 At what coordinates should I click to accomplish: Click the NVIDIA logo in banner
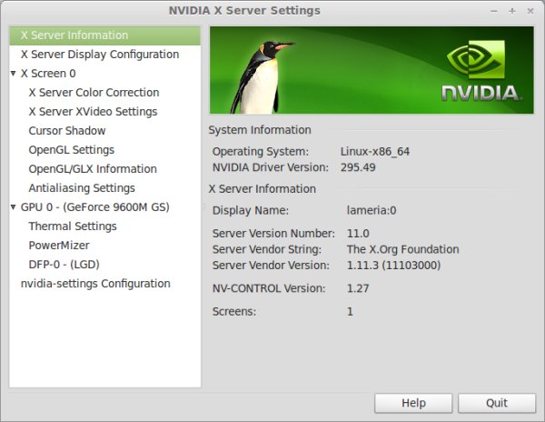click(481, 71)
